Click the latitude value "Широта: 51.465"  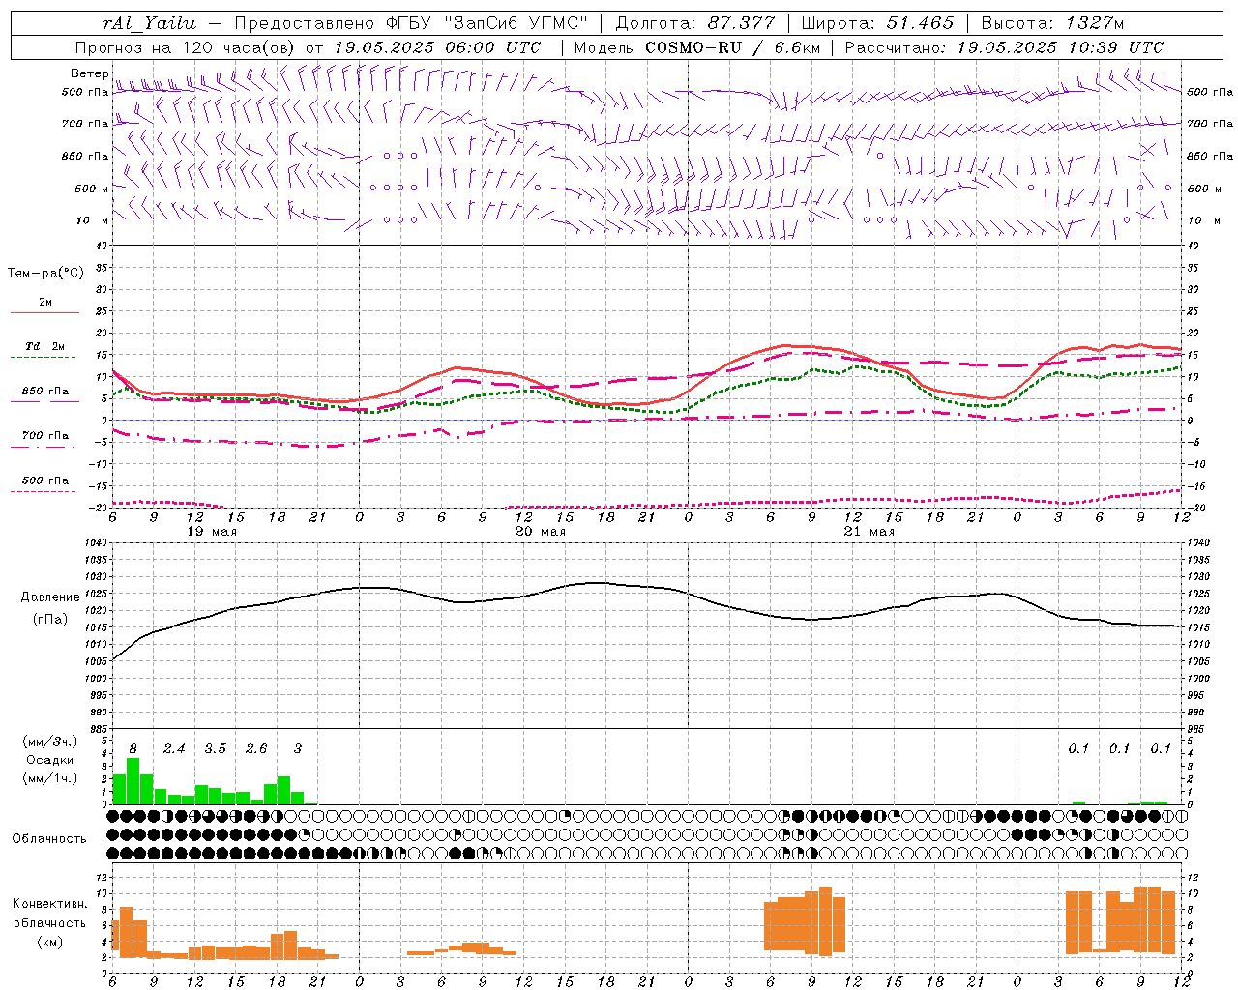[x=877, y=23]
